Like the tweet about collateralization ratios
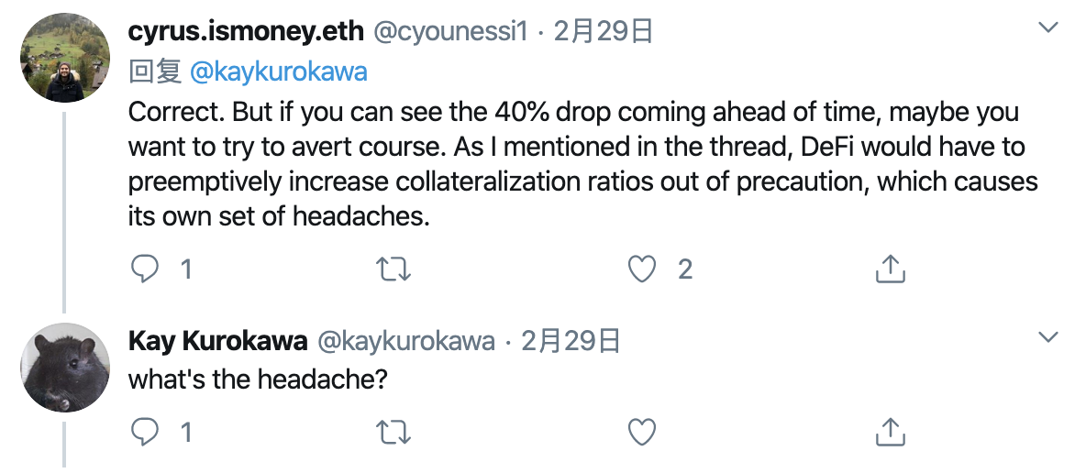 641,269
